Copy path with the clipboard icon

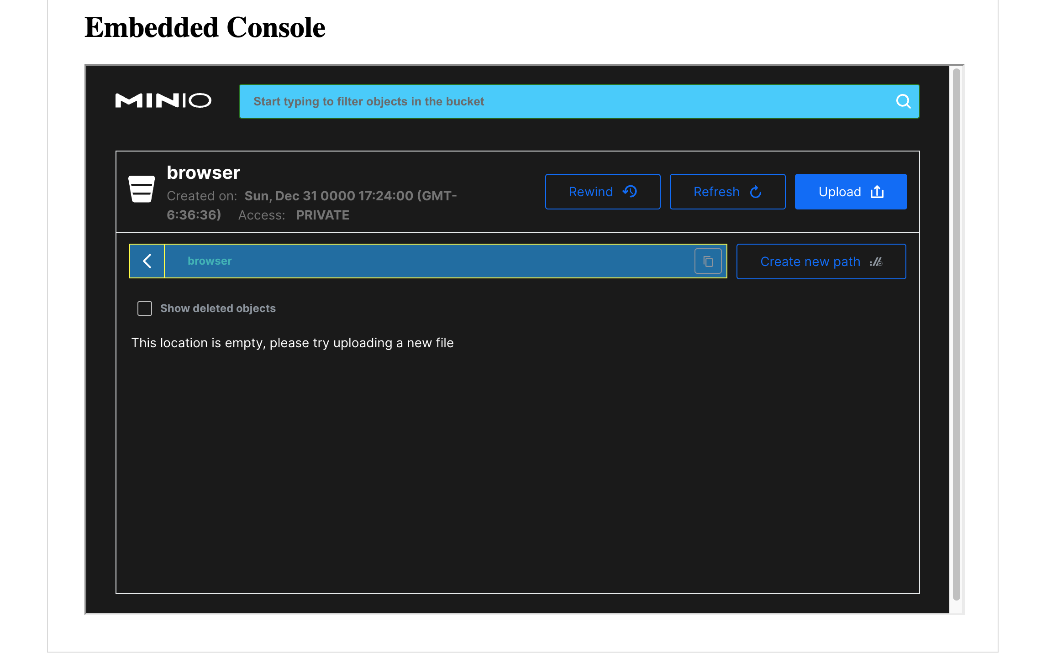(x=708, y=261)
